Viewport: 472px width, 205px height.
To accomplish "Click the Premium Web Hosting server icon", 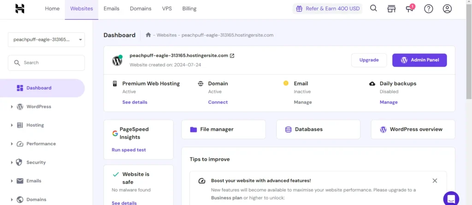I will pos(115,84).
